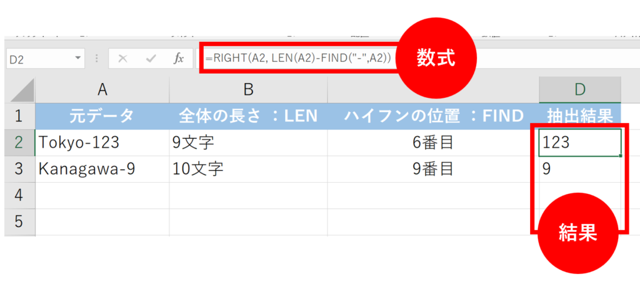This screenshot has height=287, width=640.
Task: Click the Cancel X icon in formula bar
Action: tap(123, 59)
